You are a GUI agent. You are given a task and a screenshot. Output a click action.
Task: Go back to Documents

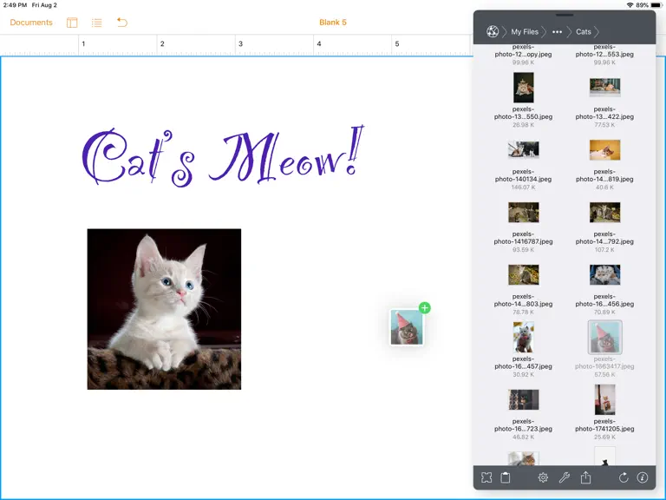point(31,23)
